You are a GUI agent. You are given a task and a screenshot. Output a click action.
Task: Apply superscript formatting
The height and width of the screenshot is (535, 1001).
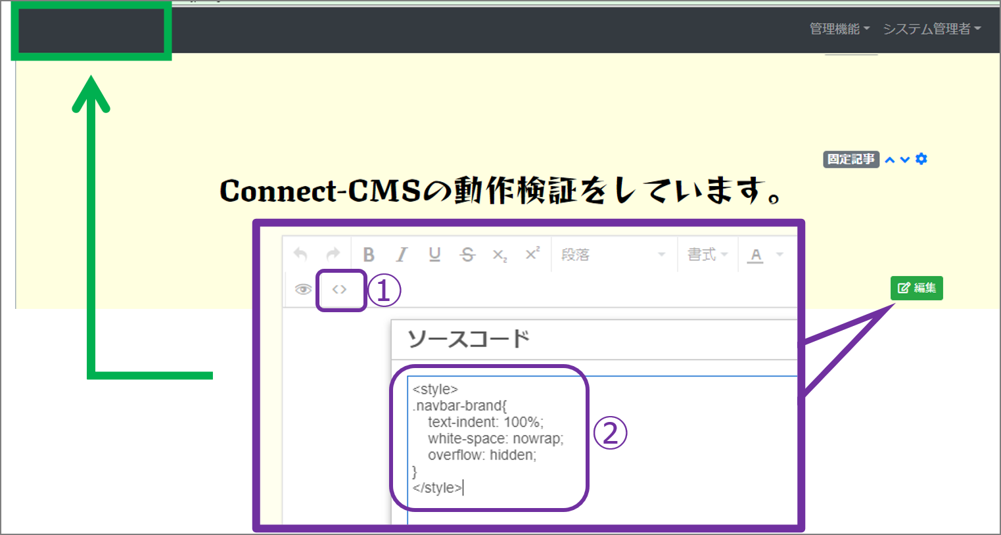coord(532,254)
